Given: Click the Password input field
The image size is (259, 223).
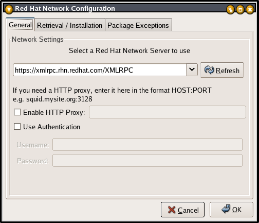Looking at the screenshot, I should [147, 161].
